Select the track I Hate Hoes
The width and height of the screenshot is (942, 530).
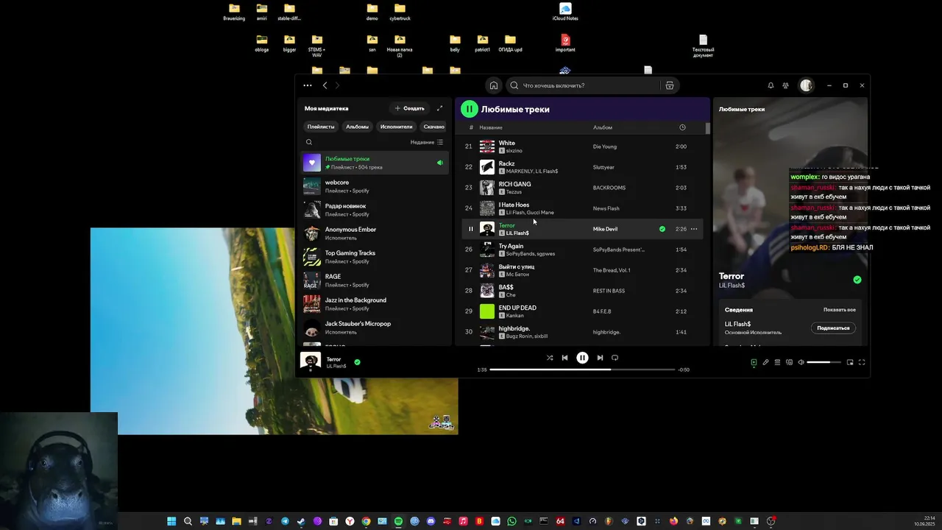pyautogui.click(x=582, y=208)
